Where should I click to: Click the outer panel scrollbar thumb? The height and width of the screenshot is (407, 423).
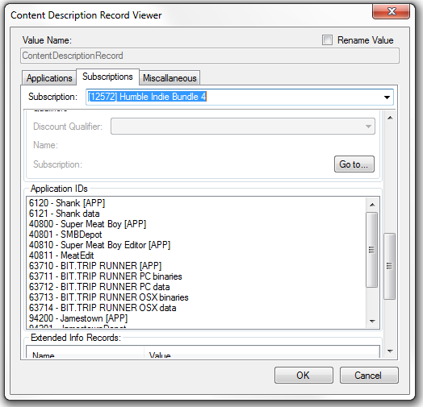pos(389,266)
